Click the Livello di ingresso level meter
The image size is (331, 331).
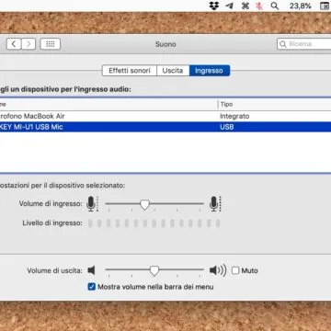click(x=154, y=223)
